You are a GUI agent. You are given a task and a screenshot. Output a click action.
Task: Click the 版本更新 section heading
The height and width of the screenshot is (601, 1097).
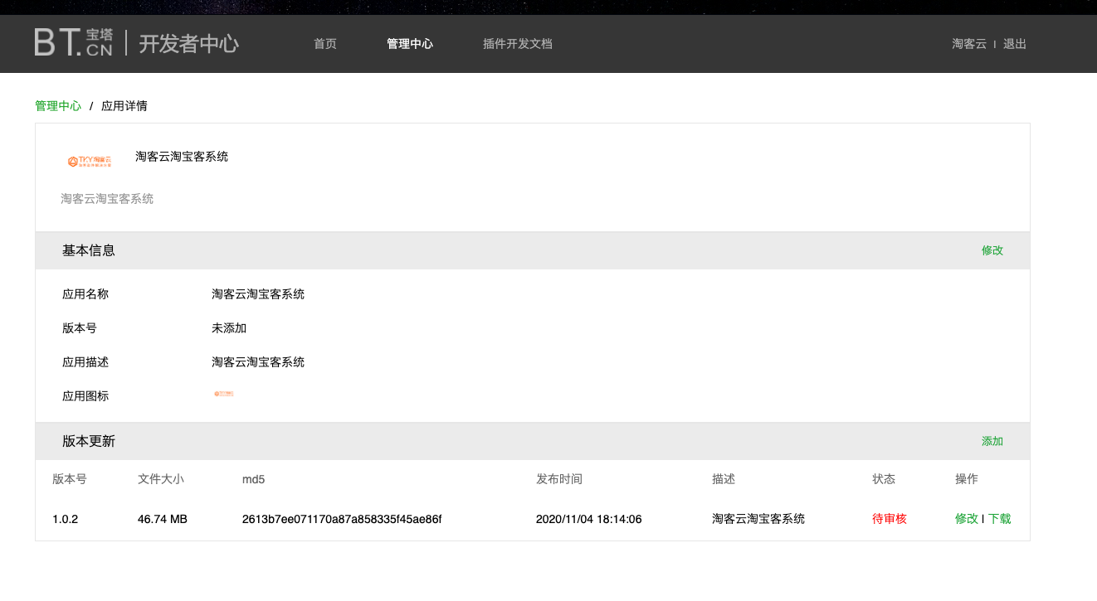point(89,441)
